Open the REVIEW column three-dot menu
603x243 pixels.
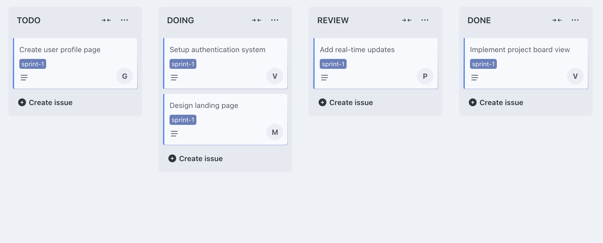pos(425,20)
